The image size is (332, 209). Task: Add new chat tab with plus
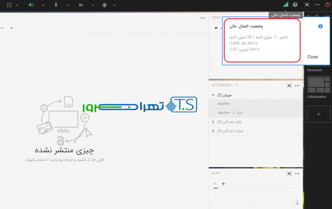click(223, 184)
